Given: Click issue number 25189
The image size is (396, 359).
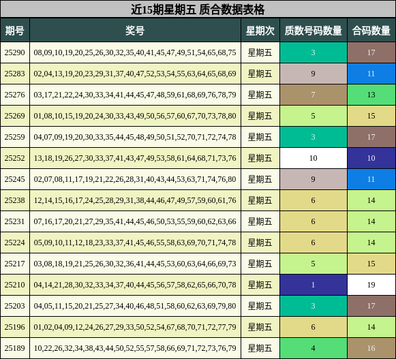Looking at the screenshot, I should coord(14,348).
